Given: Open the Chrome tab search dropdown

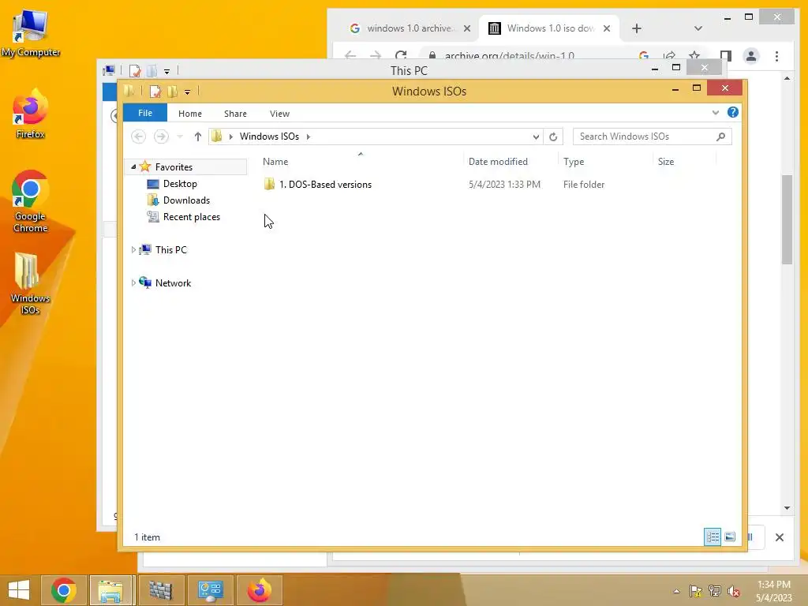Looking at the screenshot, I should point(698,28).
